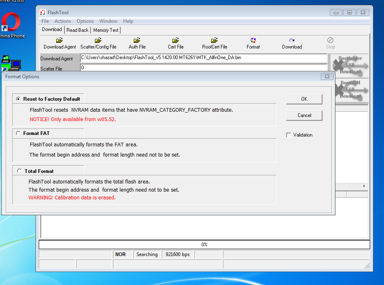Click the 0% progress bar
Image resolution: width=384 pixels, height=285 pixels.
(204, 244)
